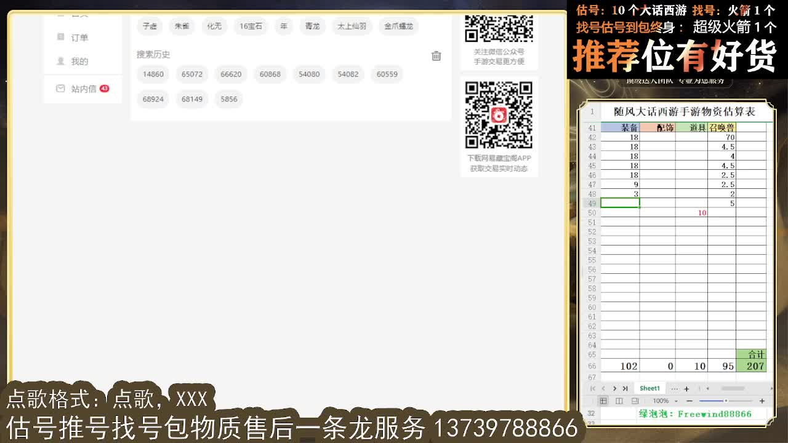Image resolution: width=788 pixels, height=443 pixels.
Task: Toggle normal view mode
Action: pyautogui.click(x=603, y=400)
